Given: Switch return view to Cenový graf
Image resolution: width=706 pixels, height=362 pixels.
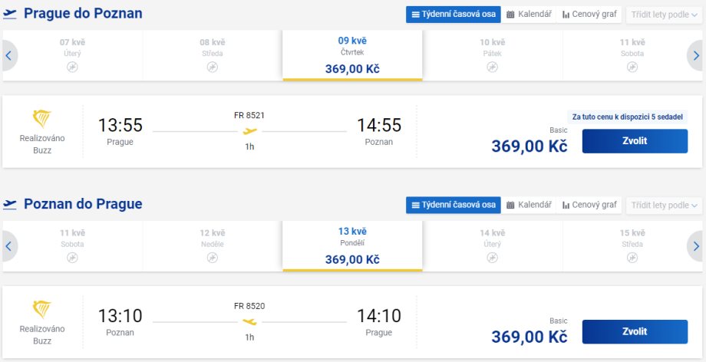Looking at the screenshot, I should pos(589,205).
